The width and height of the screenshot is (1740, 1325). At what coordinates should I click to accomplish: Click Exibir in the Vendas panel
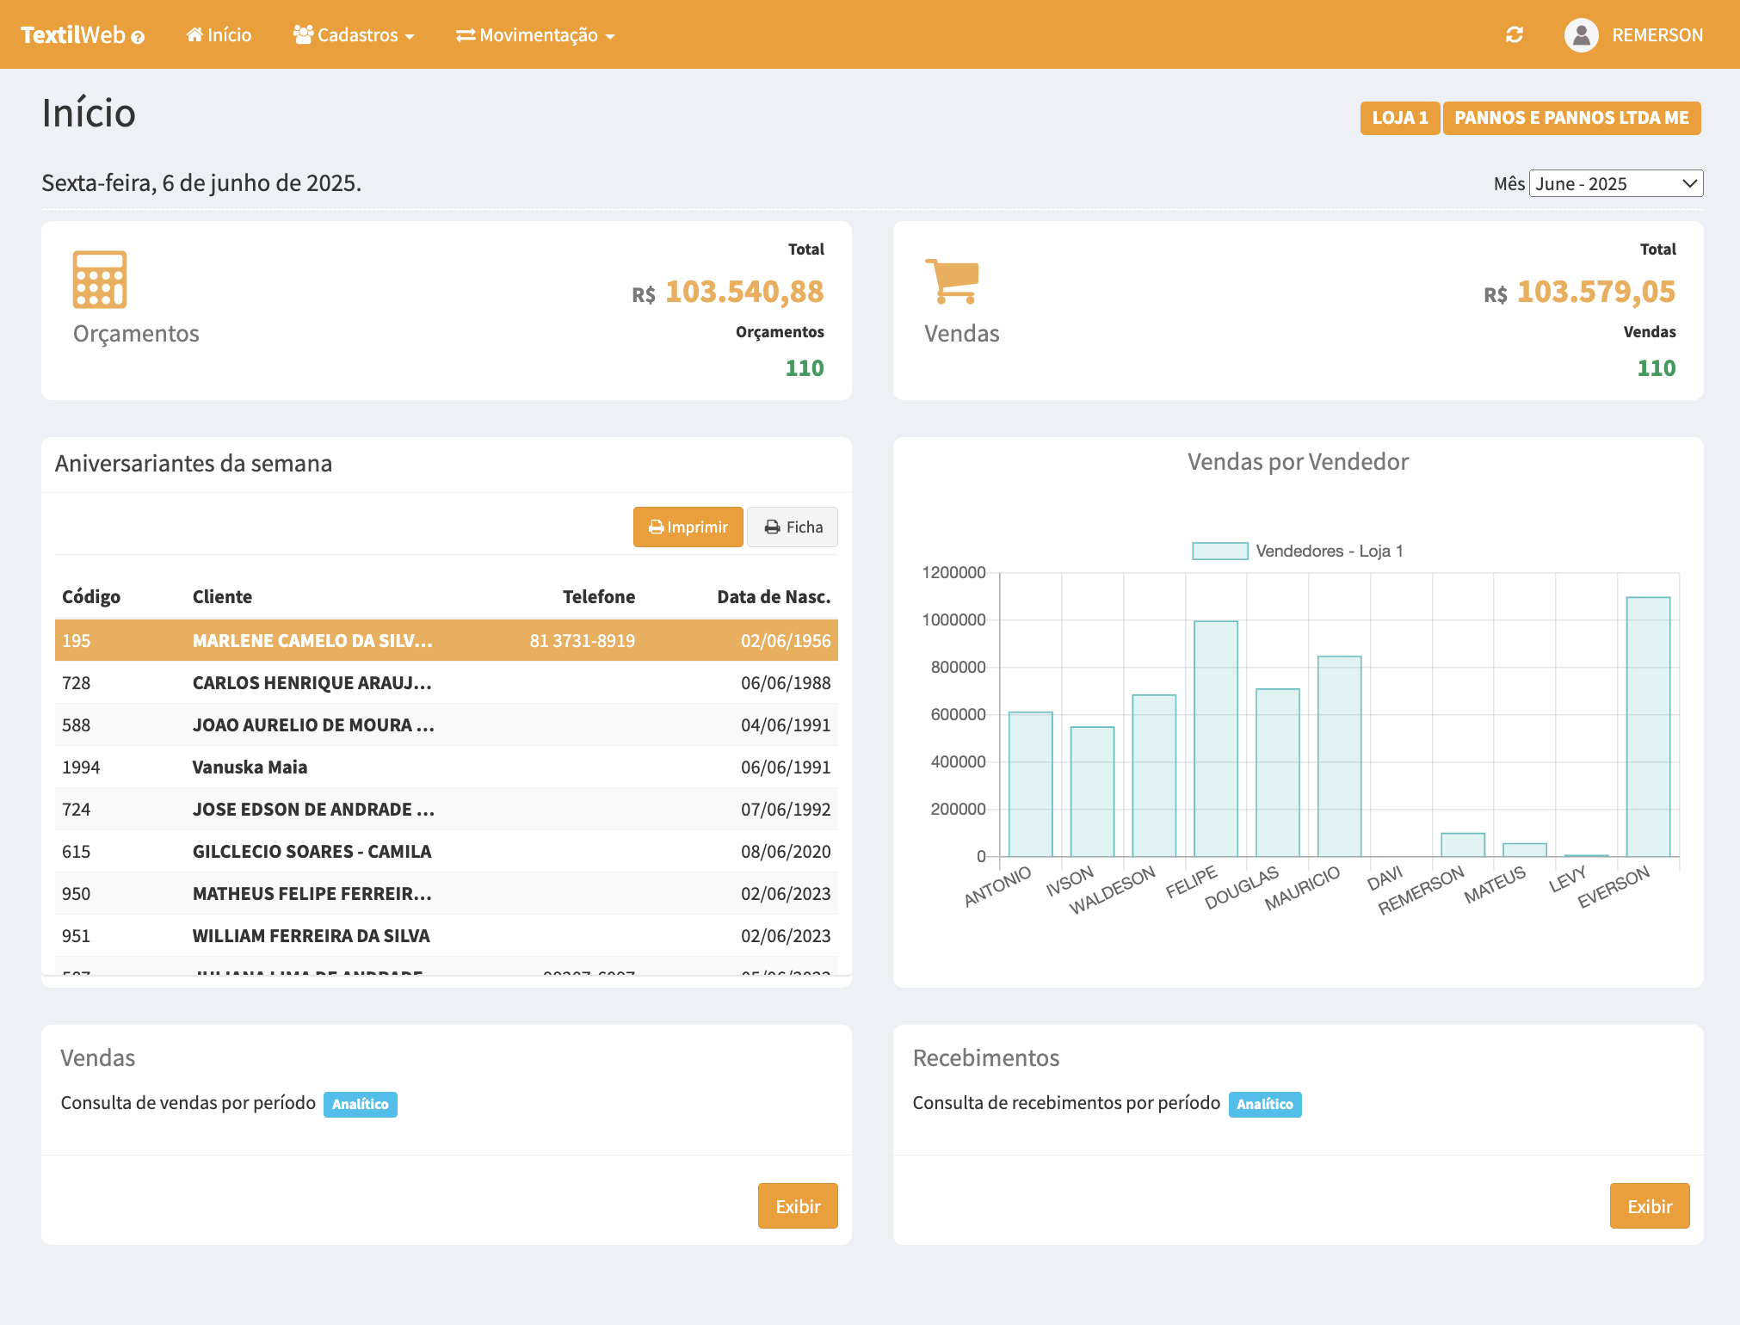click(797, 1205)
